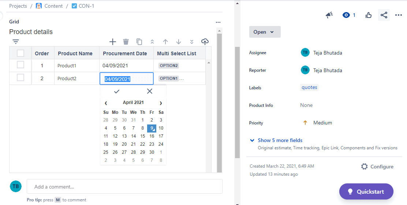Confirm date edit with checkmark
Image resolution: width=407 pixels, height=205 pixels.
[x=117, y=92]
